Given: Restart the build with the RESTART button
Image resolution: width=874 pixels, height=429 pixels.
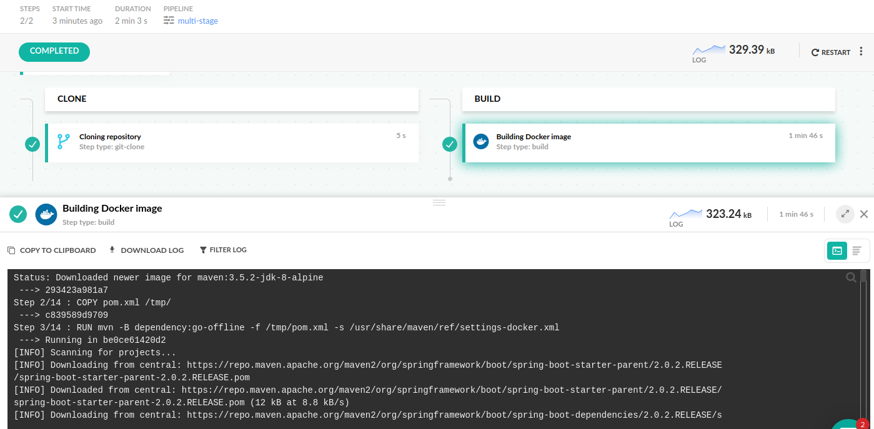Looking at the screenshot, I should coord(831,52).
